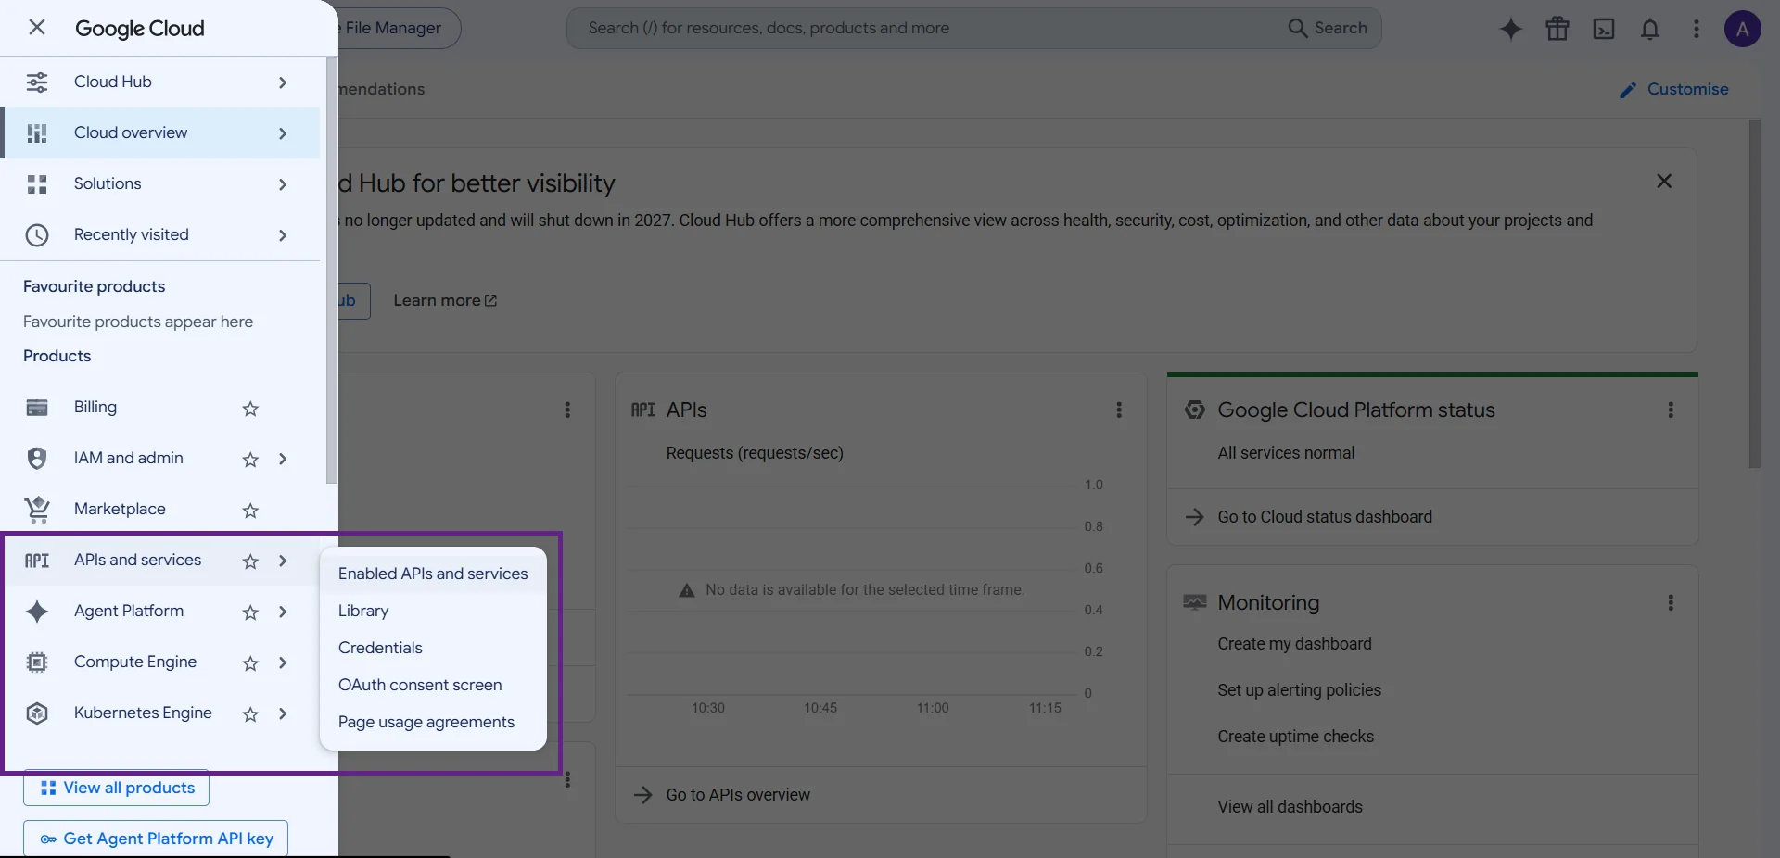Viewport: 1780px width, 858px height.
Task: Open the free trial gift icon
Action: (1557, 29)
